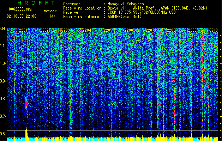Click the magenta meteor echo blob
This screenshot has width=222, height=141.
click(x=26, y=104)
